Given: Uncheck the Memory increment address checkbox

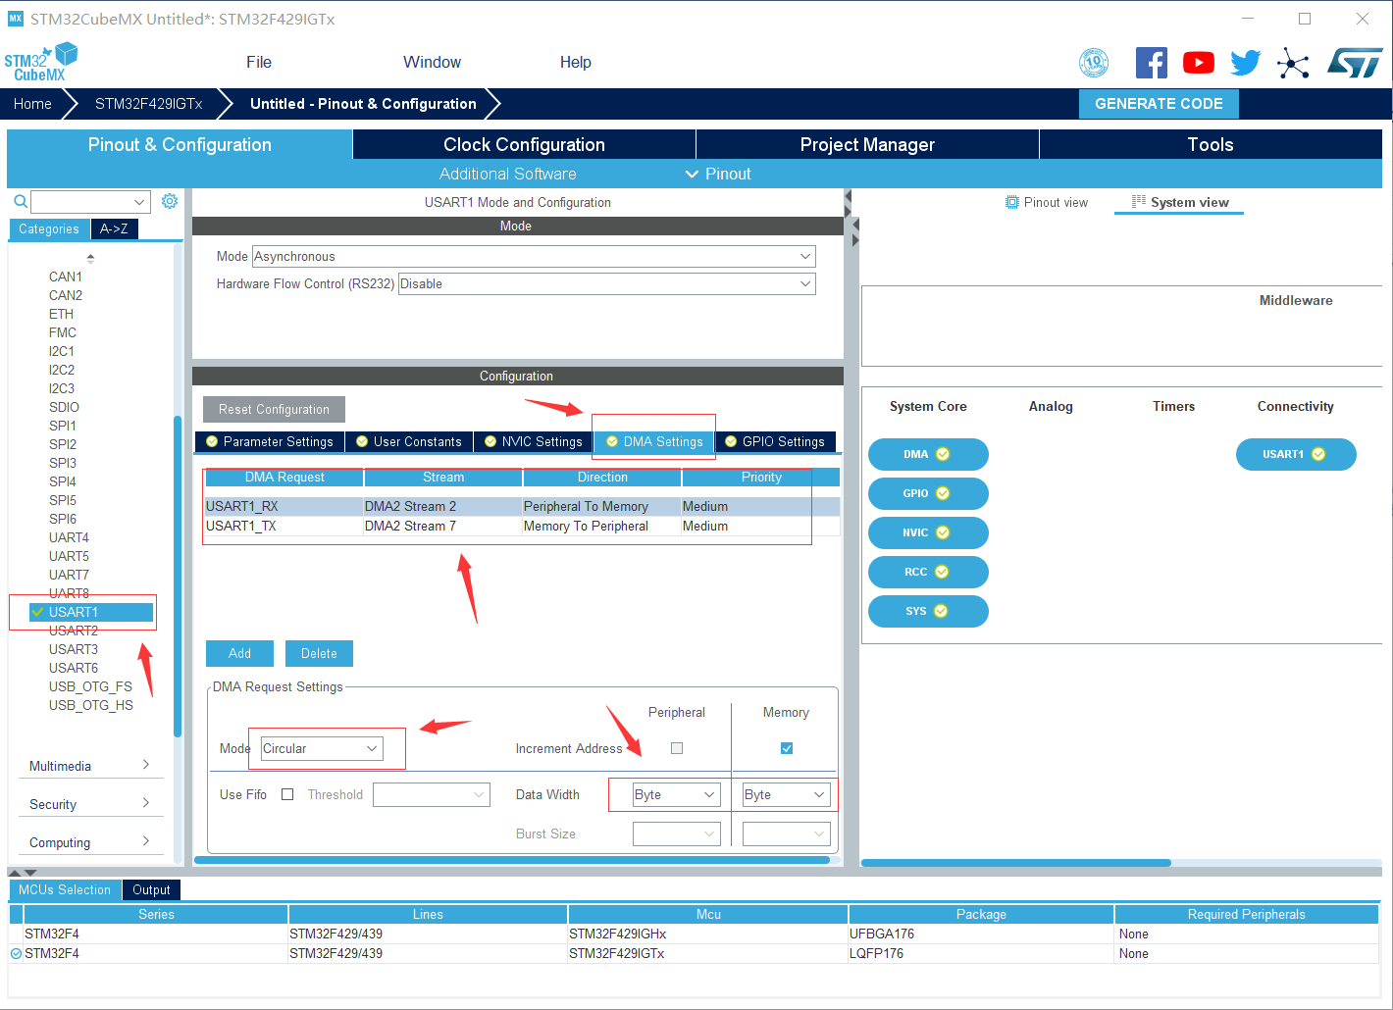Looking at the screenshot, I should [787, 748].
